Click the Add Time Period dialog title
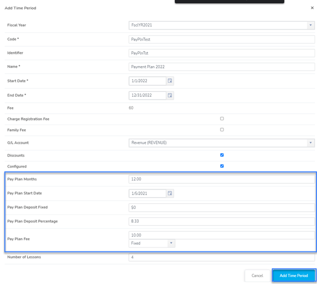Screen dimensions: 317x284 (x=20, y=8)
